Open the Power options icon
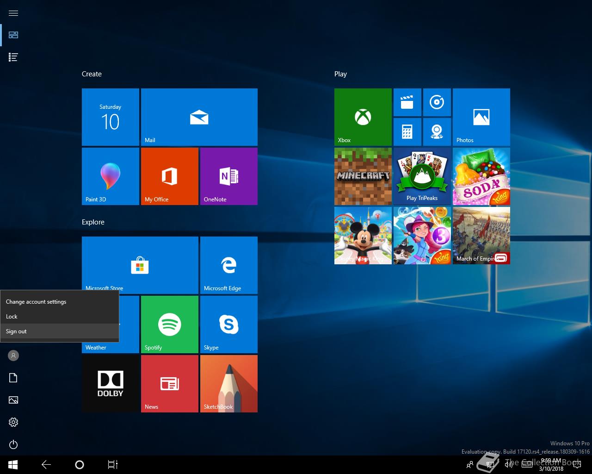 pos(13,444)
